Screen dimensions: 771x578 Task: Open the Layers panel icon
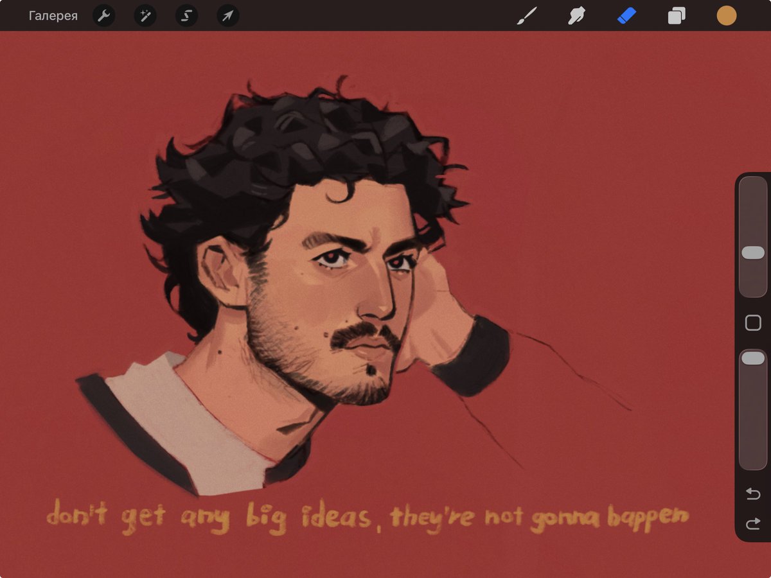click(677, 15)
